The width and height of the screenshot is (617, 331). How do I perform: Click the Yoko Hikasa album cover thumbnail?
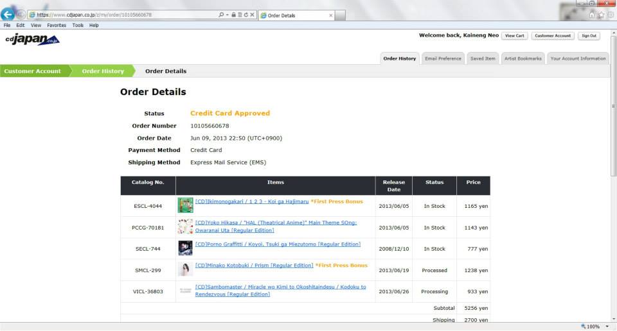click(x=185, y=226)
